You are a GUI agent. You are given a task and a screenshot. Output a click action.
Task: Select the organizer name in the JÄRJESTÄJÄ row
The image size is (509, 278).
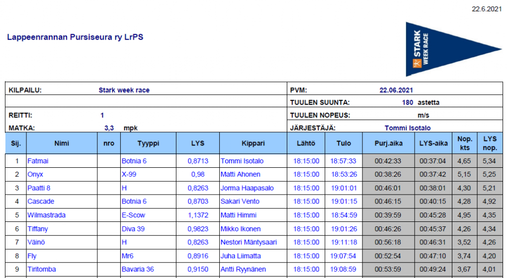coord(408,128)
